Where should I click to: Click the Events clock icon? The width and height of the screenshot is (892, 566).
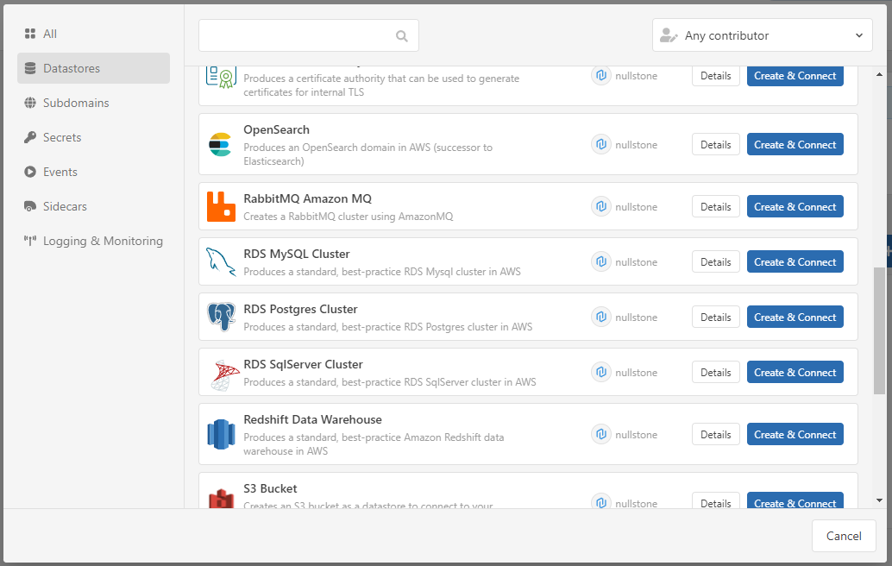pyautogui.click(x=30, y=172)
